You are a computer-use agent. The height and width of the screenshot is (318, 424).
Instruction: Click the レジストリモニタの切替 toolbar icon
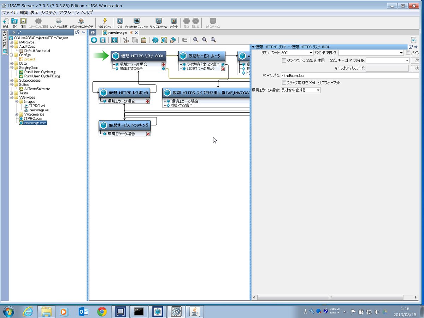coord(81,21)
